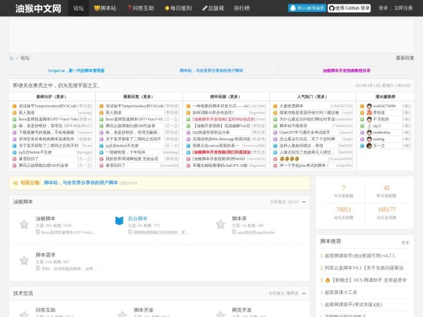
Task: Open the 大麦抢票脚本 post
Action: point(291,106)
